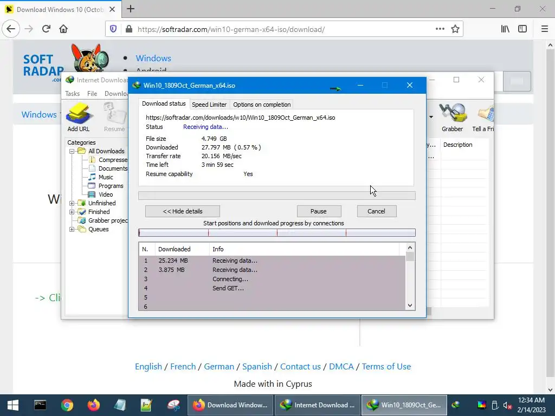Click the Firefox back arrow button
The image size is (555, 416).
[x=11, y=29]
